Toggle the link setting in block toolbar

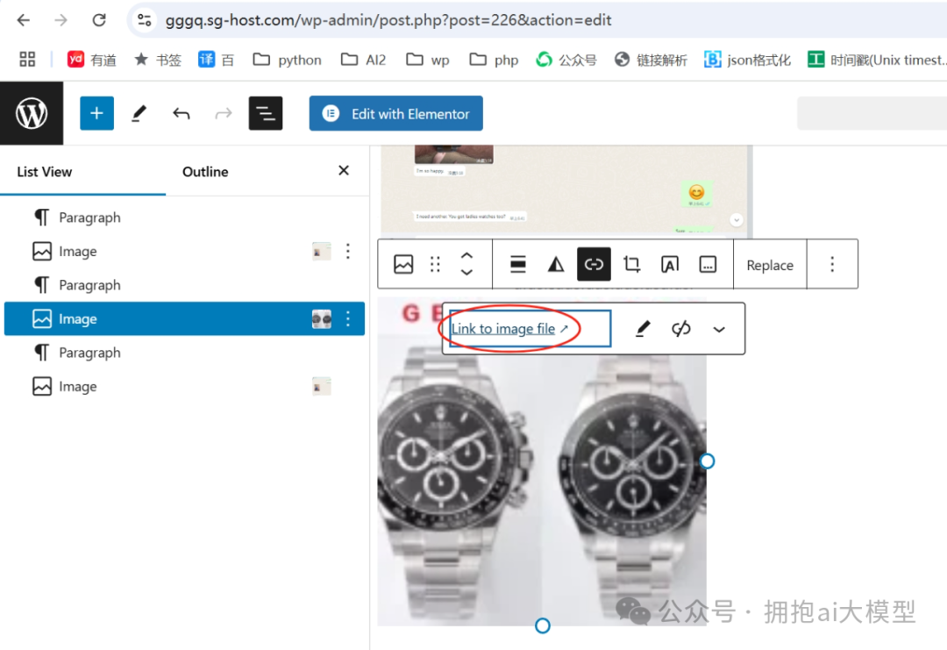pos(594,263)
